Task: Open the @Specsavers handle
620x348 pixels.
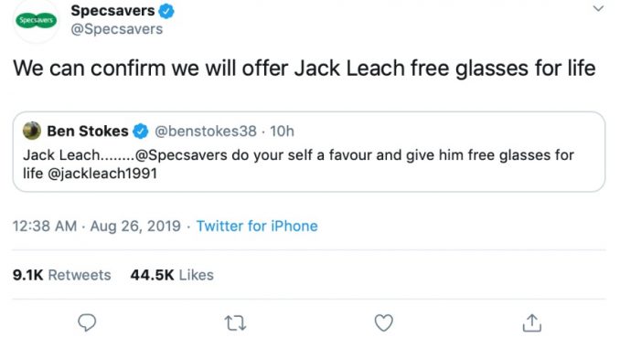Action: pyautogui.click(x=117, y=29)
